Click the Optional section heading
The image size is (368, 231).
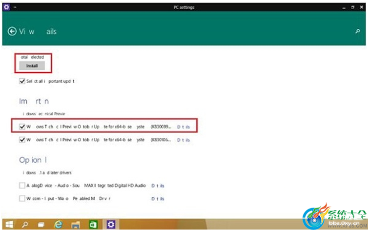[33, 160]
